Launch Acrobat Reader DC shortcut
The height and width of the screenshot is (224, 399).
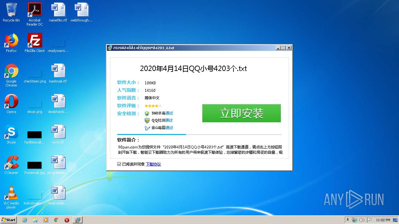[35, 14]
